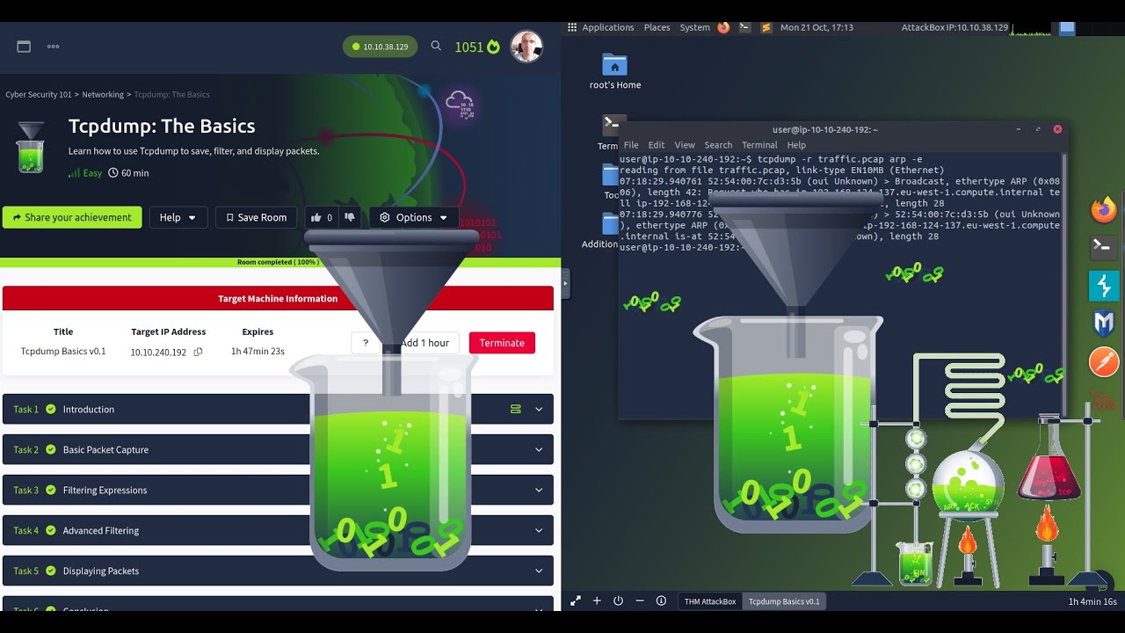This screenshot has width=1125, height=633.
Task: Click Share your achievement button
Action: [x=72, y=217]
